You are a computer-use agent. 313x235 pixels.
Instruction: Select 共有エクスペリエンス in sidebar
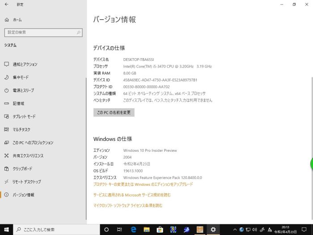pyautogui.click(x=28, y=156)
